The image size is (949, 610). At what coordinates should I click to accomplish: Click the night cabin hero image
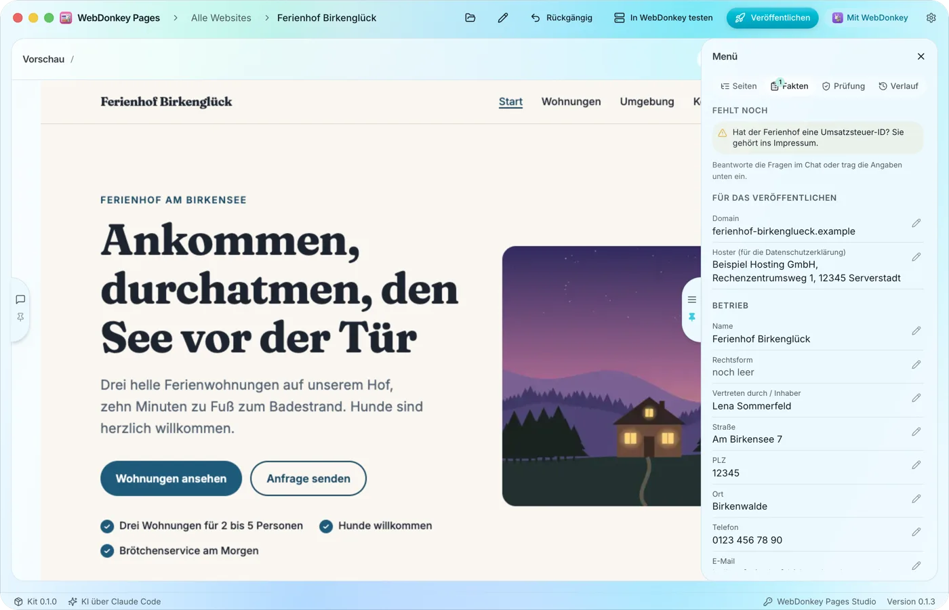click(601, 376)
